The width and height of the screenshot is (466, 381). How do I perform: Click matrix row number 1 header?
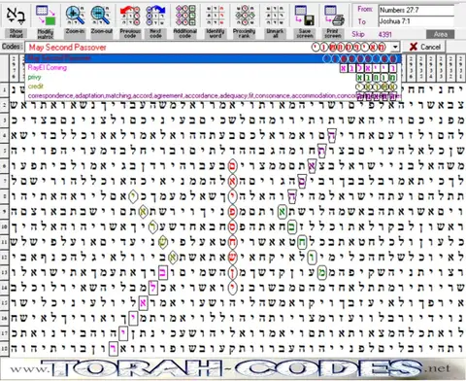(x=4, y=89)
